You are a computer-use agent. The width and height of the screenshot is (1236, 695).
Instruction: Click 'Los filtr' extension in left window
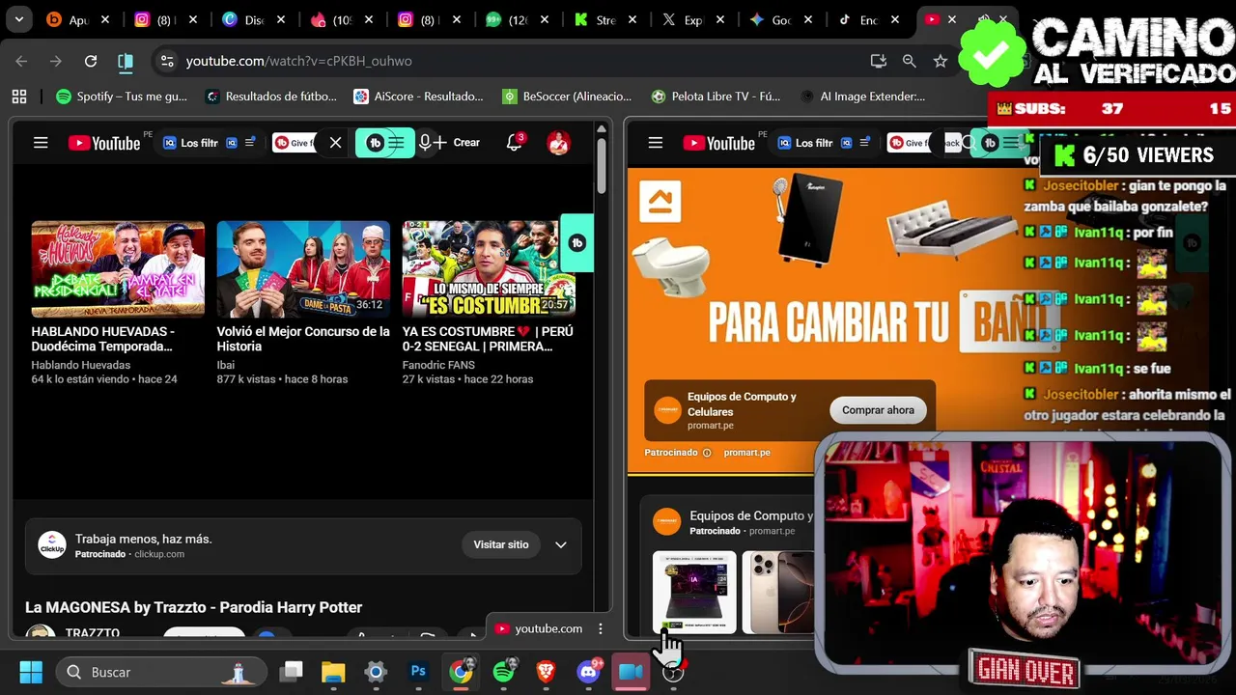coord(199,143)
